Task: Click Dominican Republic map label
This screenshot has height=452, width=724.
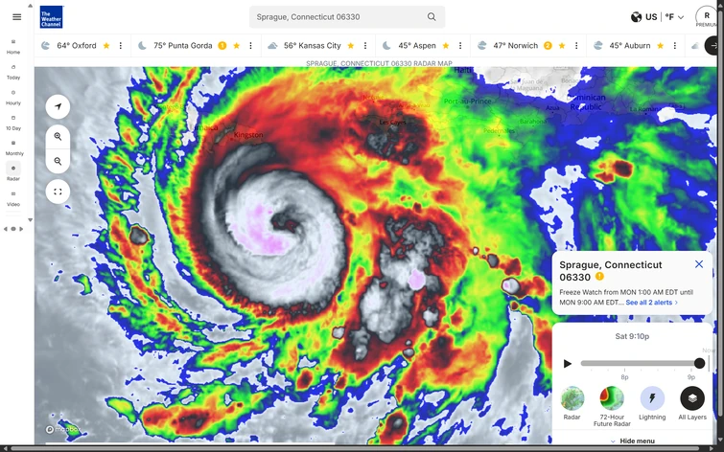Action: pos(586,102)
